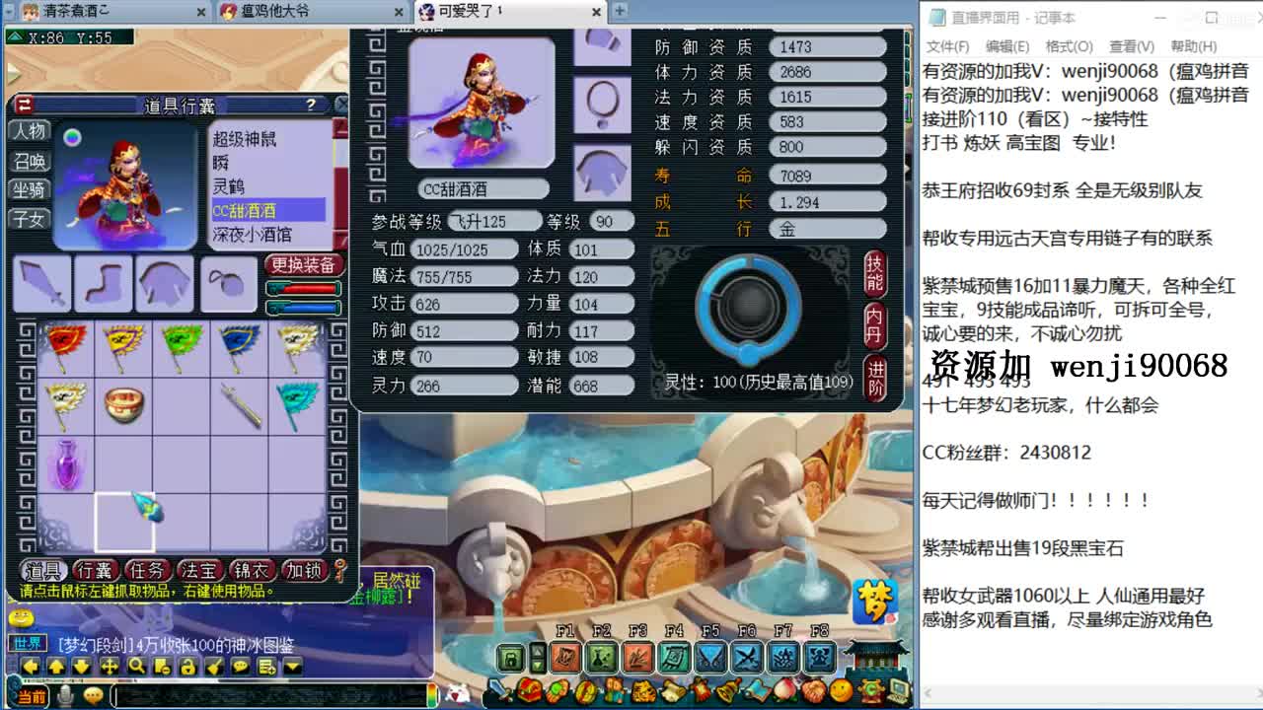Select the teal flag inventory item

(297, 404)
